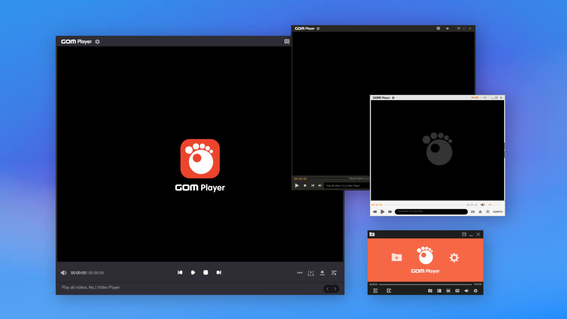Click the 1:1 size button in the white-skin player

click(485, 98)
